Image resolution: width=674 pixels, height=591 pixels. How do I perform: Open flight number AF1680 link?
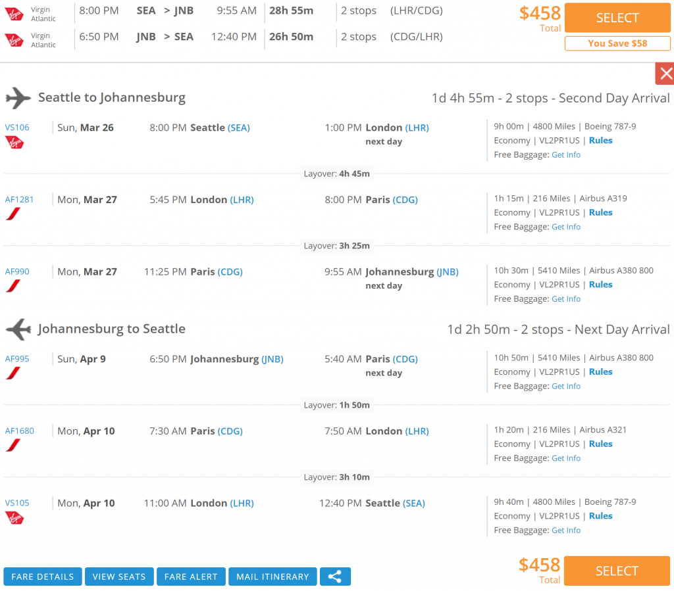pyautogui.click(x=19, y=431)
